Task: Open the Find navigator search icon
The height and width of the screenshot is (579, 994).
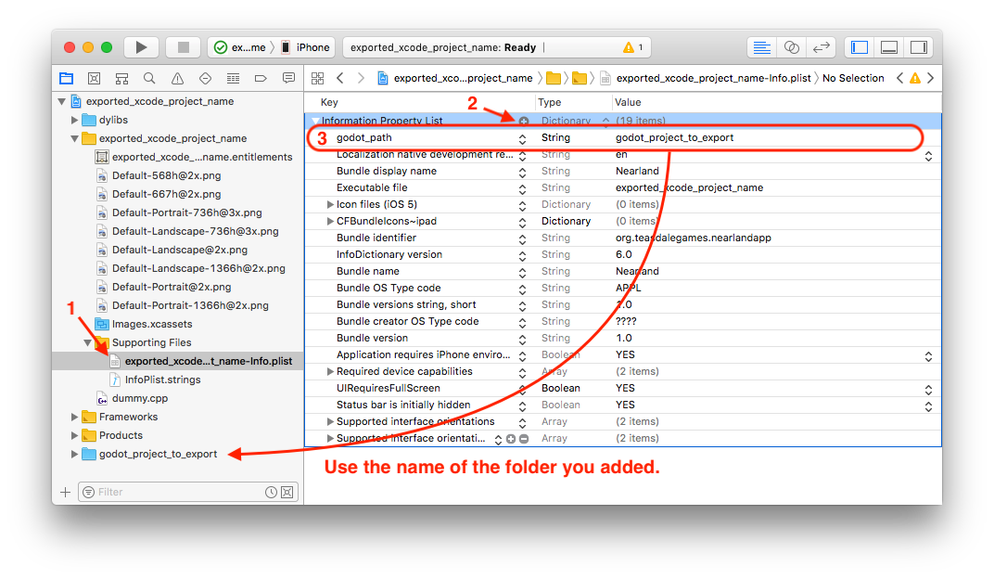Action: (x=149, y=78)
